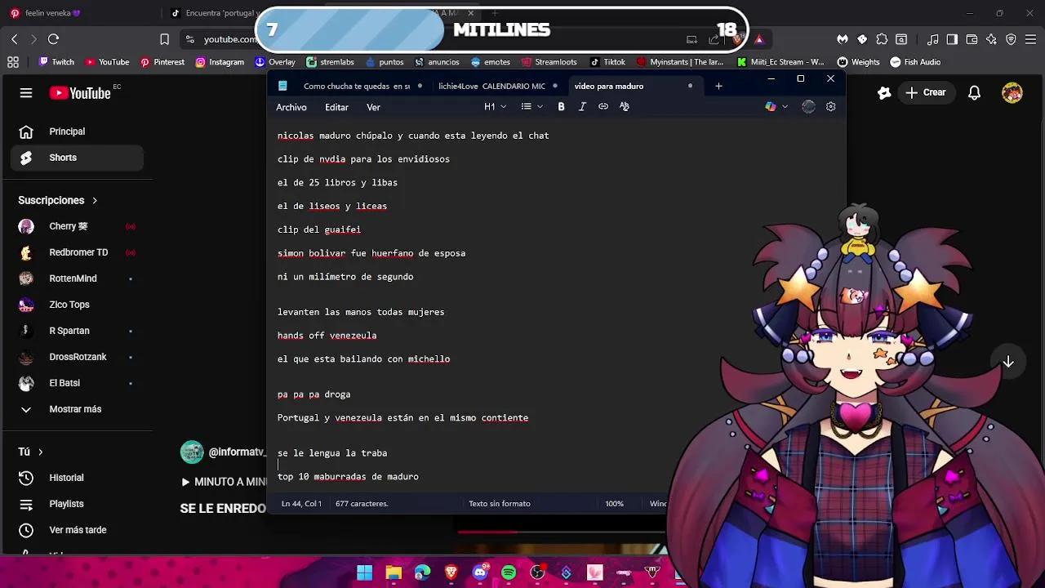The height and width of the screenshot is (588, 1045).
Task: Open RottenMind channel
Action: [78, 278]
